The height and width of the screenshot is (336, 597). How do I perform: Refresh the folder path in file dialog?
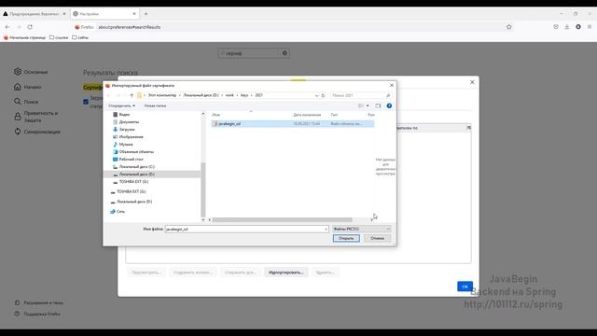click(x=323, y=95)
